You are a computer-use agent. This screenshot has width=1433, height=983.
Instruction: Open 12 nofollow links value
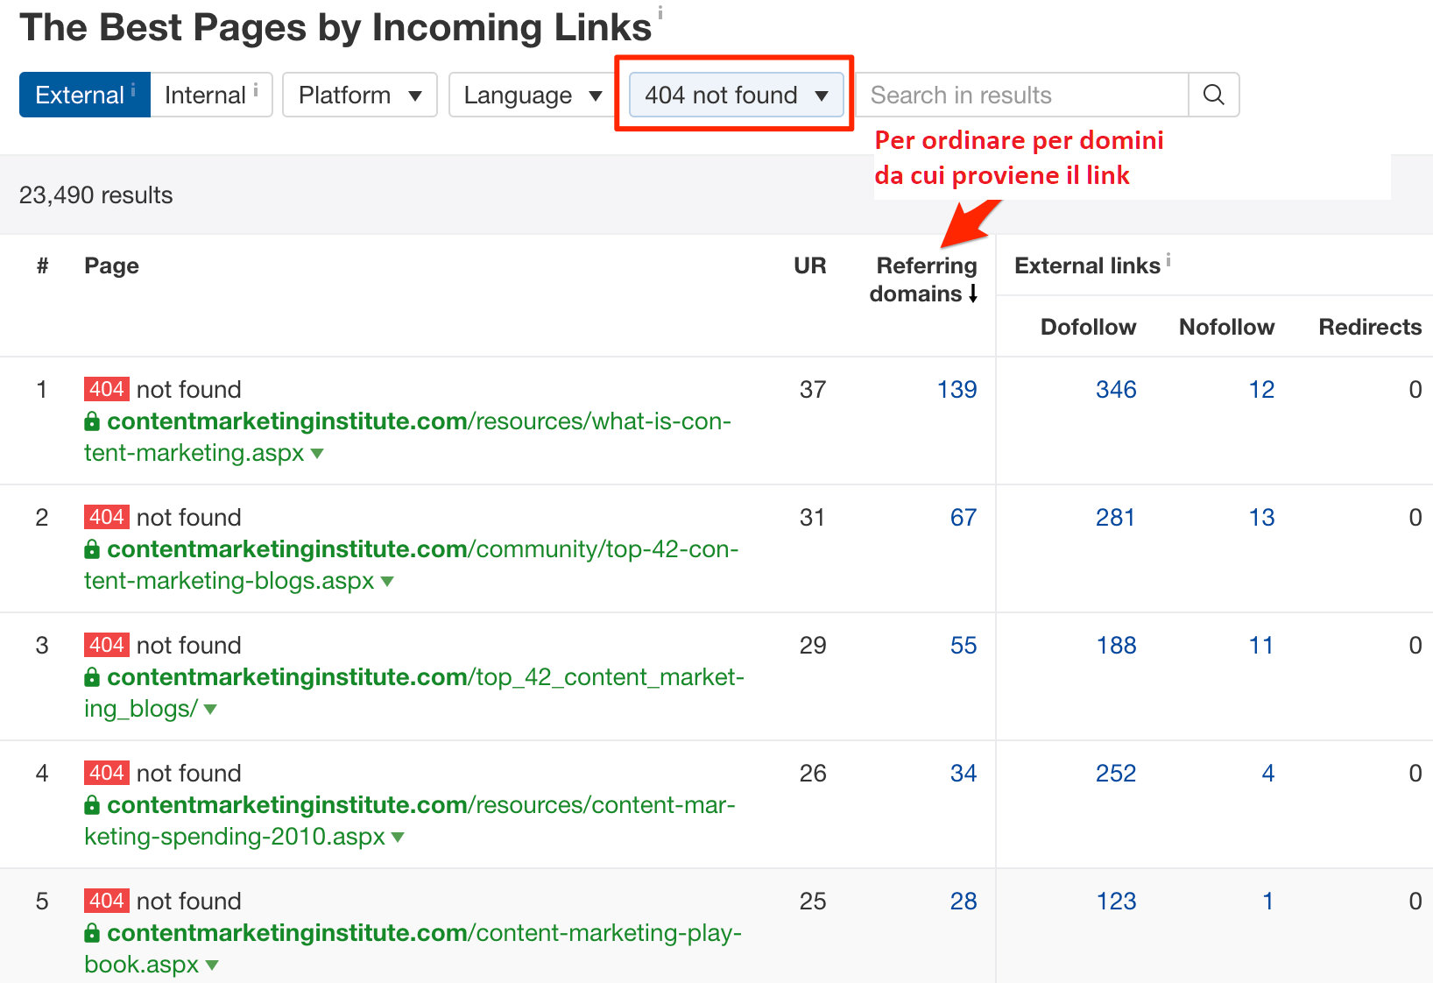[x=1261, y=390]
